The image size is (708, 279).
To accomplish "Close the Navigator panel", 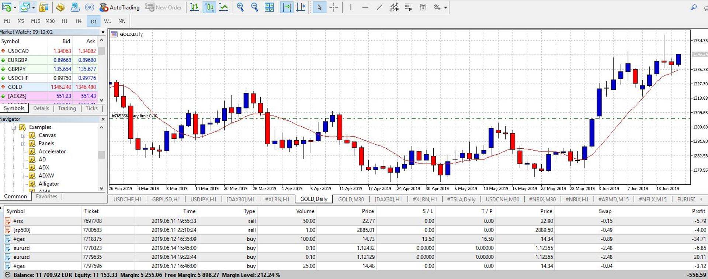I will (103, 119).
